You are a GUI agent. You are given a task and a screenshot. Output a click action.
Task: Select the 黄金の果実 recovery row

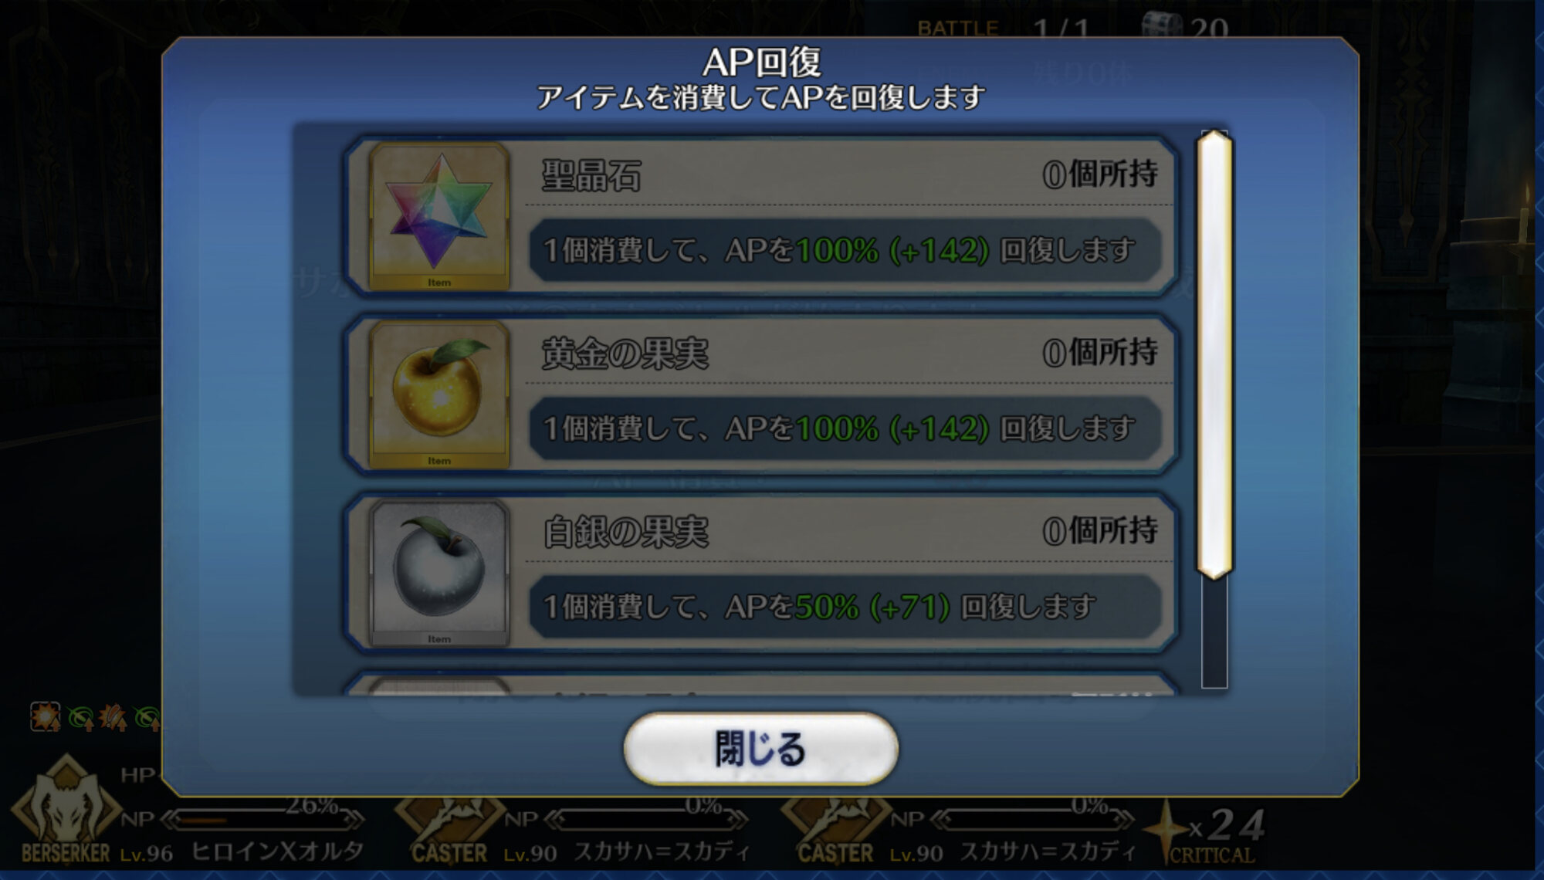pyautogui.click(x=761, y=394)
